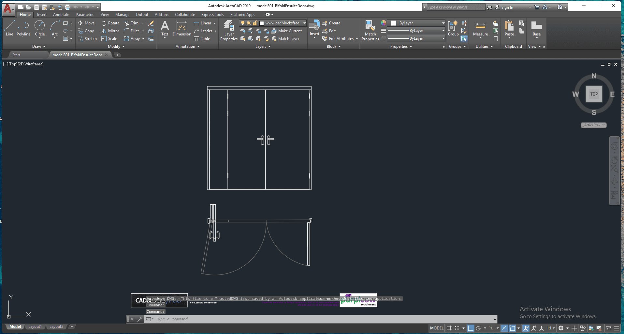This screenshot has height=334, width=624.
Task: Switch to the Annotate ribbon tab
Action: tap(61, 15)
